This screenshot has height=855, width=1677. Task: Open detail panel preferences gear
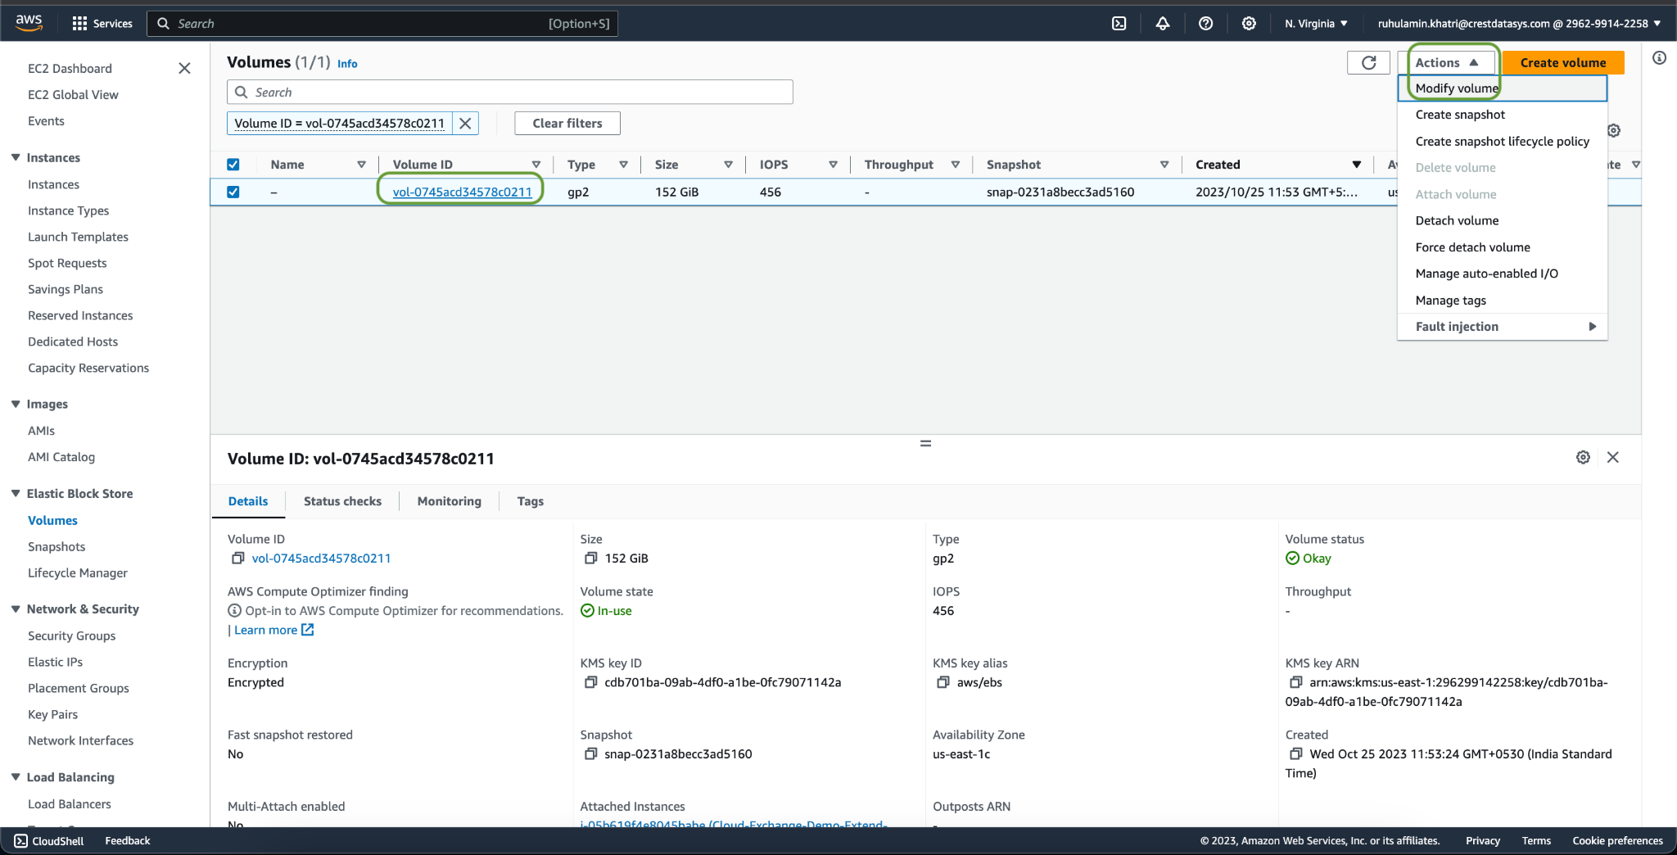1583,457
